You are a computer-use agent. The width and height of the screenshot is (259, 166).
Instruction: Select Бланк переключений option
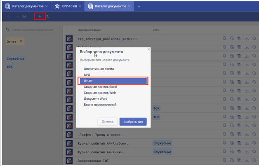coord(100,105)
